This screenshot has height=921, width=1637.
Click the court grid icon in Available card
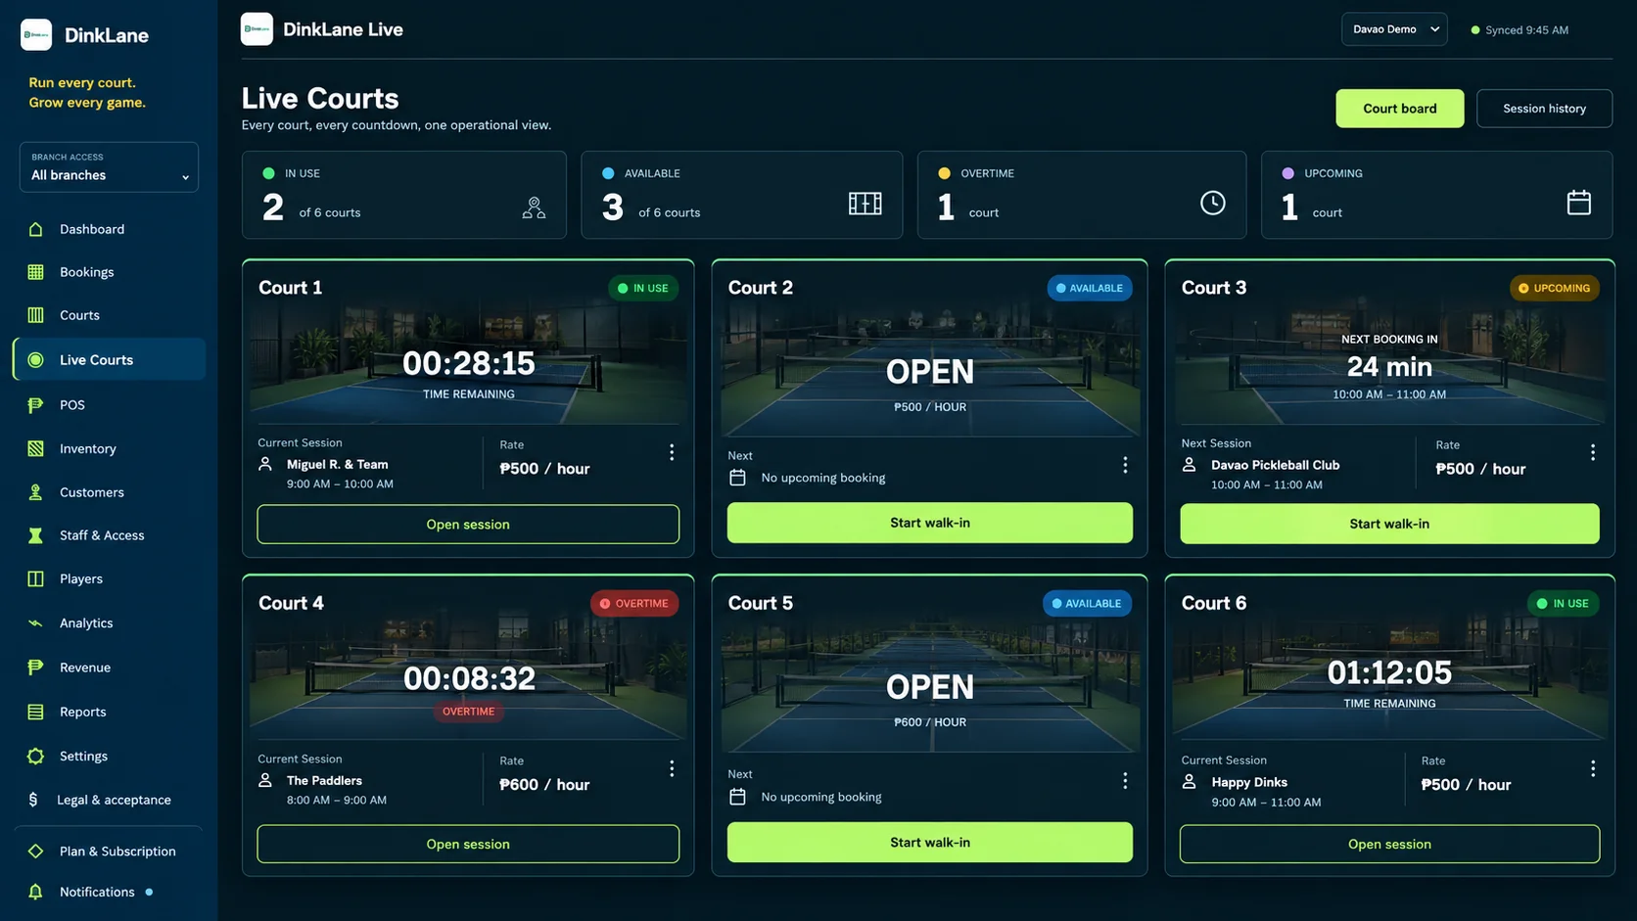[865, 203]
